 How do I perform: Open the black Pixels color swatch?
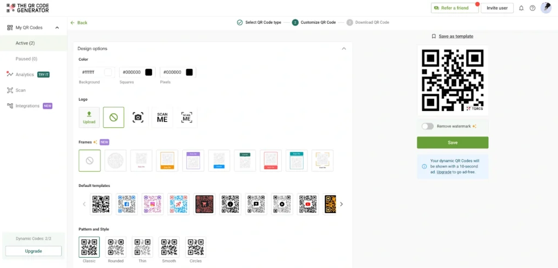(189, 72)
